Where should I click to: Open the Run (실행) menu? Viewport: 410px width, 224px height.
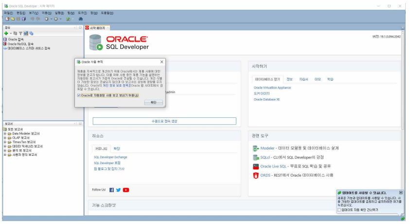(x=59, y=13)
